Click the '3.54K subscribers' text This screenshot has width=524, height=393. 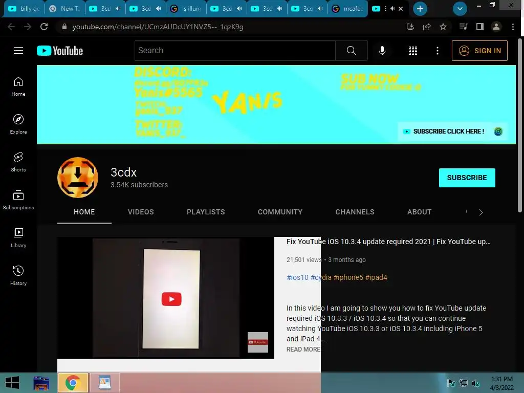139,185
